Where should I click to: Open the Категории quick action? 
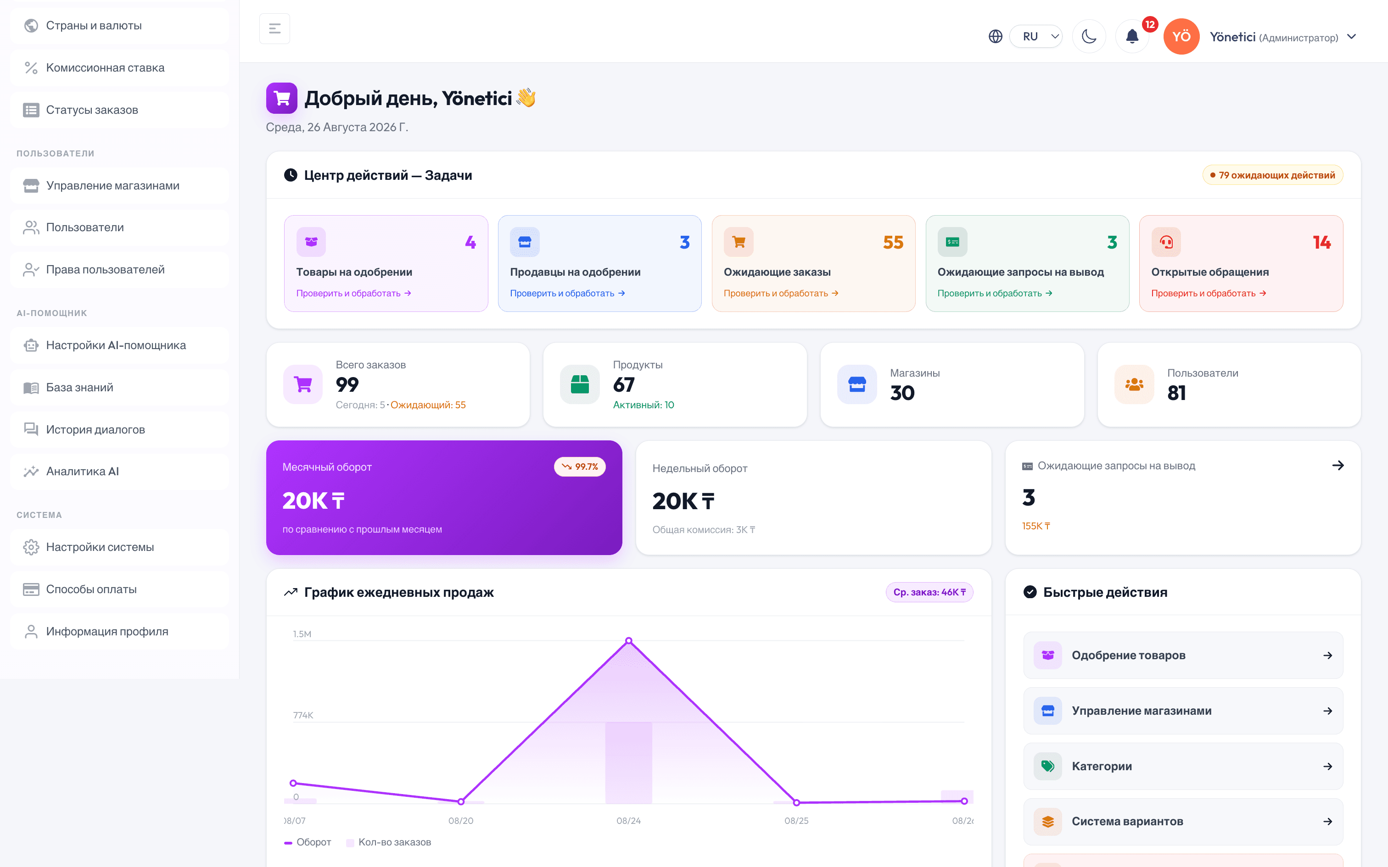point(1183,767)
